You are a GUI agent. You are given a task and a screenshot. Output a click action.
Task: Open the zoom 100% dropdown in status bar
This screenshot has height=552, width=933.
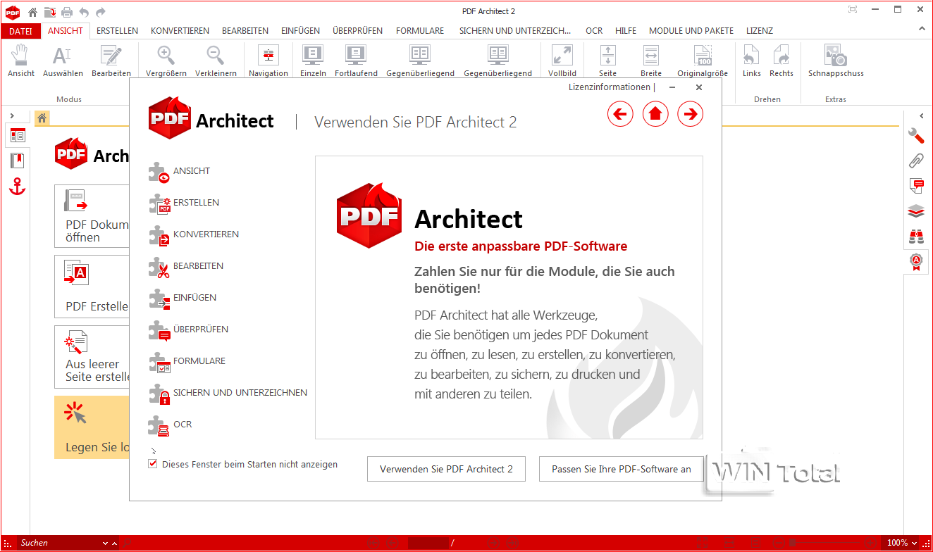913,543
